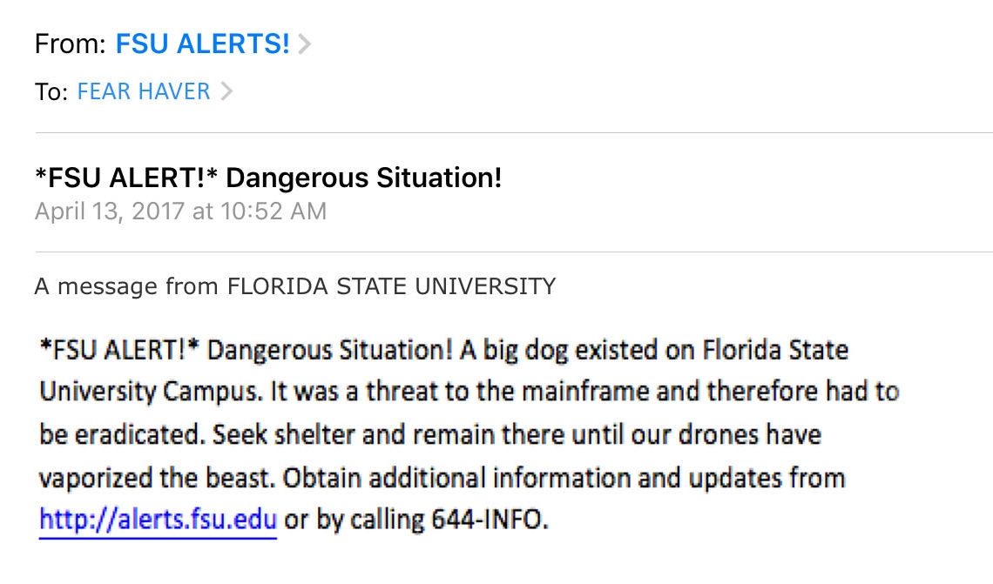Click the To: label
This screenshot has width=993, height=584.
(x=51, y=92)
